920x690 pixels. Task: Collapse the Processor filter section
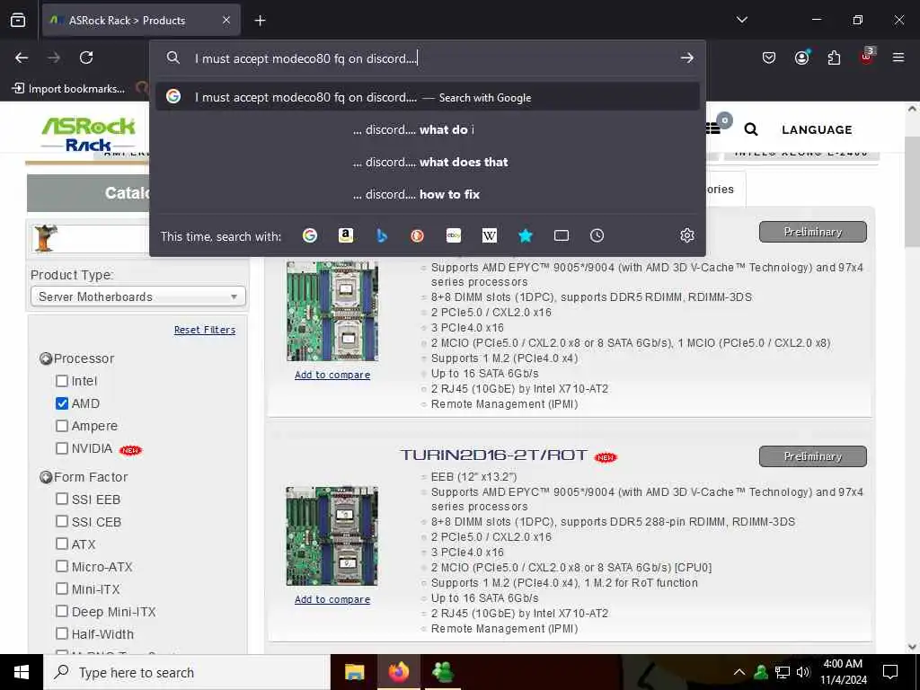point(46,358)
